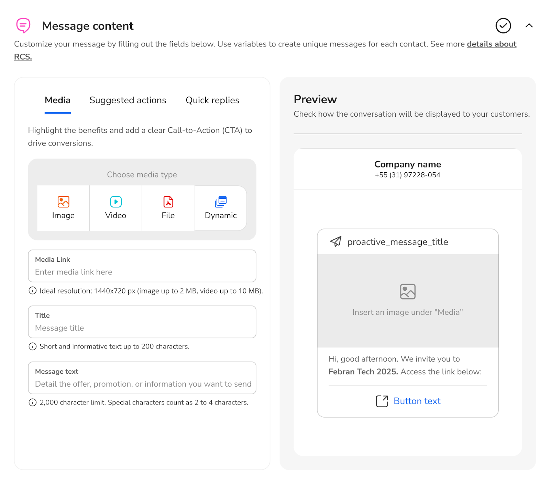Click the info icon by character limit note
550x484 pixels.
[x=32, y=402]
